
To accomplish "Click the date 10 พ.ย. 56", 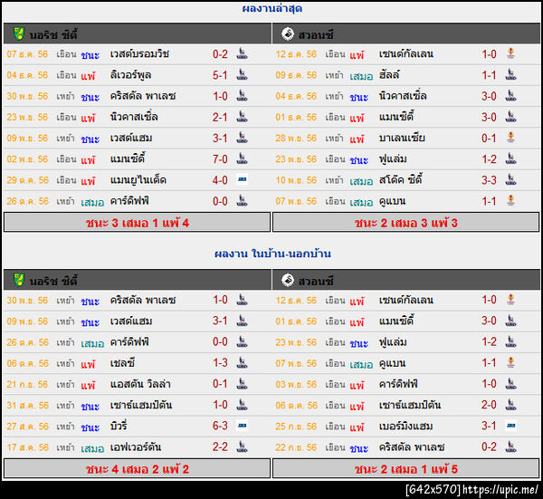I will 296,180.
